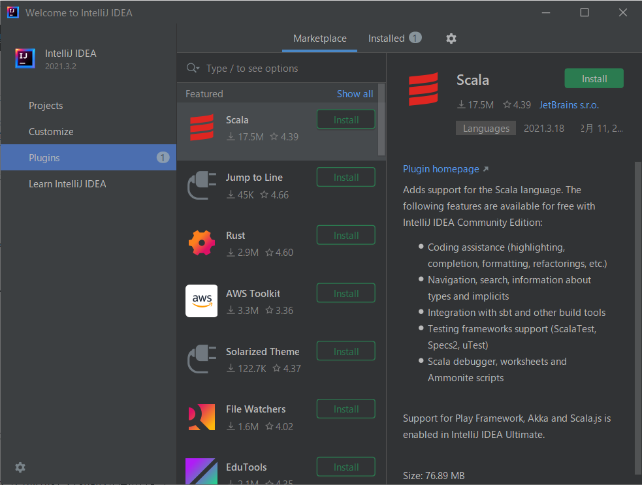642x485 pixels.
Task: Select Solarized Theme plugin icon
Action: (201, 359)
